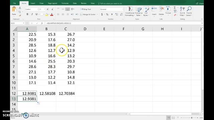Screen dimensions: 214x120
Task: Open the File tab
Action: (x=14, y=3)
